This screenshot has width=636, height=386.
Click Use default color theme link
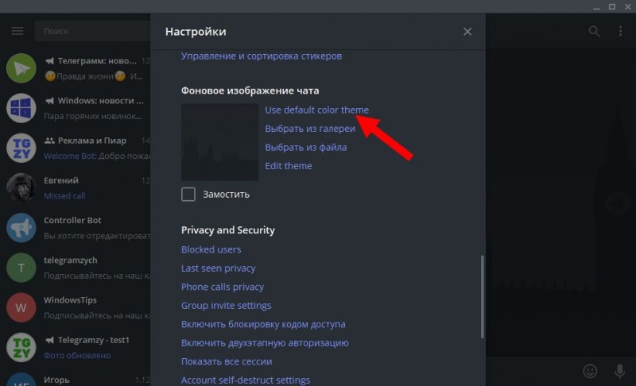[x=316, y=110]
